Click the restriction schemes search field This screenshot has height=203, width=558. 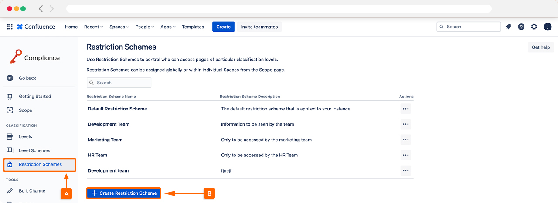tap(119, 83)
